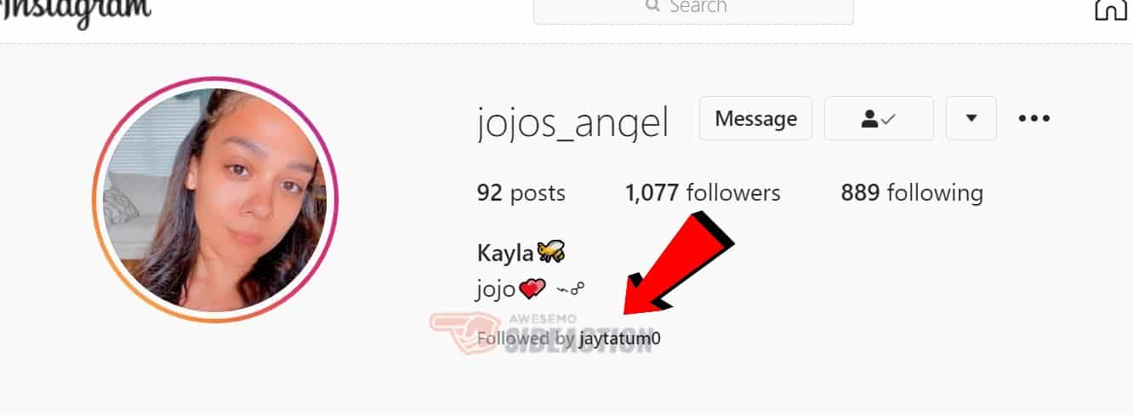Open the story from the profile picture
This screenshot has height=415, width=1133.
(215, 200)
